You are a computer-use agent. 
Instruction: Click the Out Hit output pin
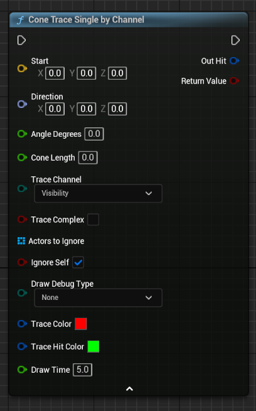pos(234,61)
